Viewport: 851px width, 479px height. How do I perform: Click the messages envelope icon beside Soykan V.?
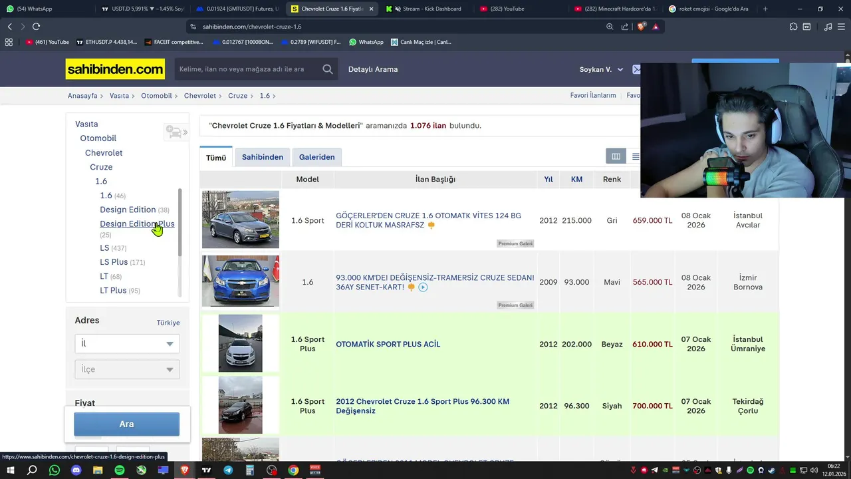636,69
